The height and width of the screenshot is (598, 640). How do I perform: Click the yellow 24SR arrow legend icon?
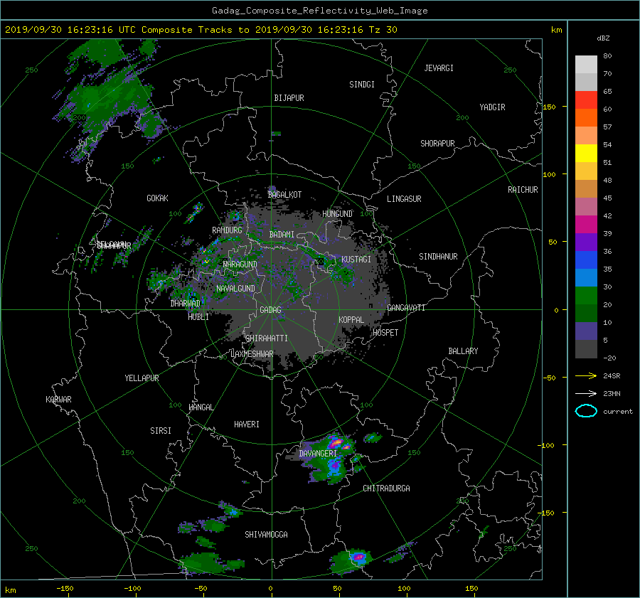(586, 375)
